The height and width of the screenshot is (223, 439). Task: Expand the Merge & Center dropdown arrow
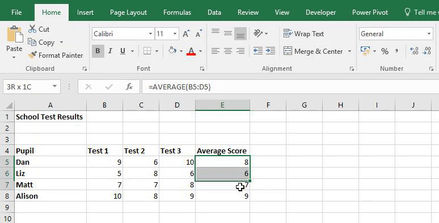point(350,51)
